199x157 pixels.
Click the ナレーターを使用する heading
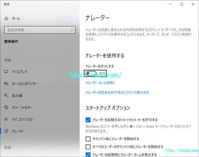tap(105, 56)
